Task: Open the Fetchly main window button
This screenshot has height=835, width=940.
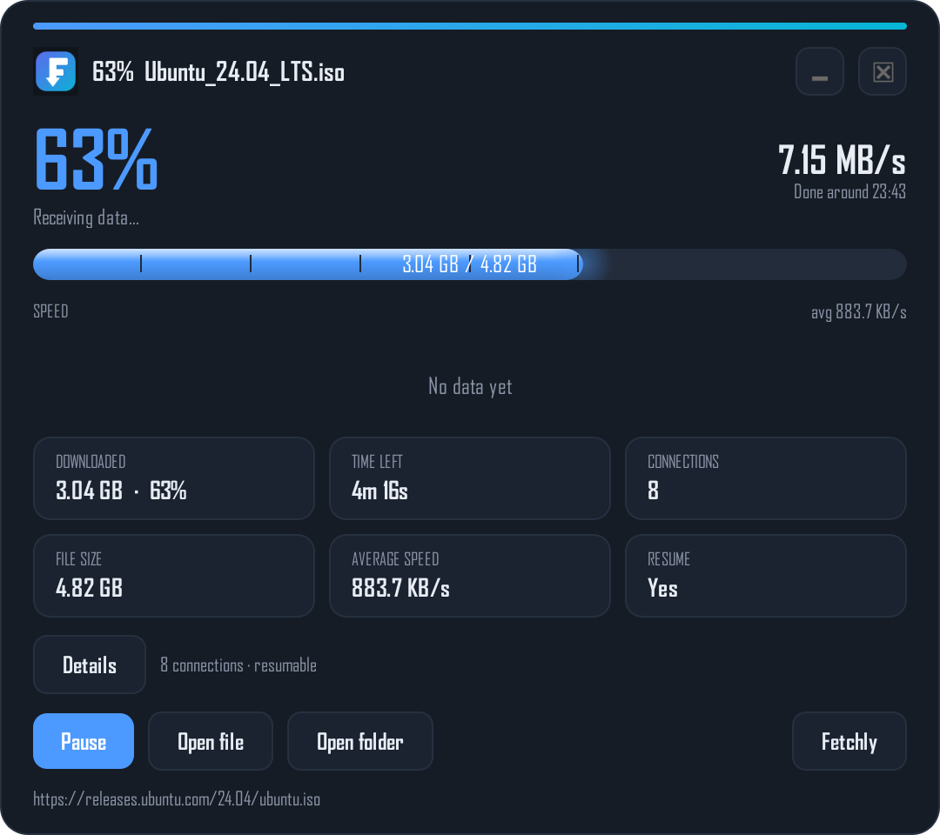Action: point(849,741)
